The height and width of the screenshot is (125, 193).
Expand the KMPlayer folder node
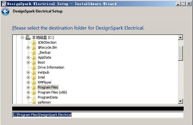pos(28,83)
